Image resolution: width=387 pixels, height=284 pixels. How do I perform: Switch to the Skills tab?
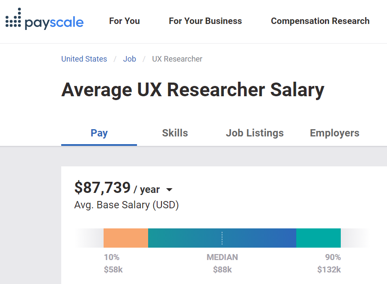click(x=175, y=133)
